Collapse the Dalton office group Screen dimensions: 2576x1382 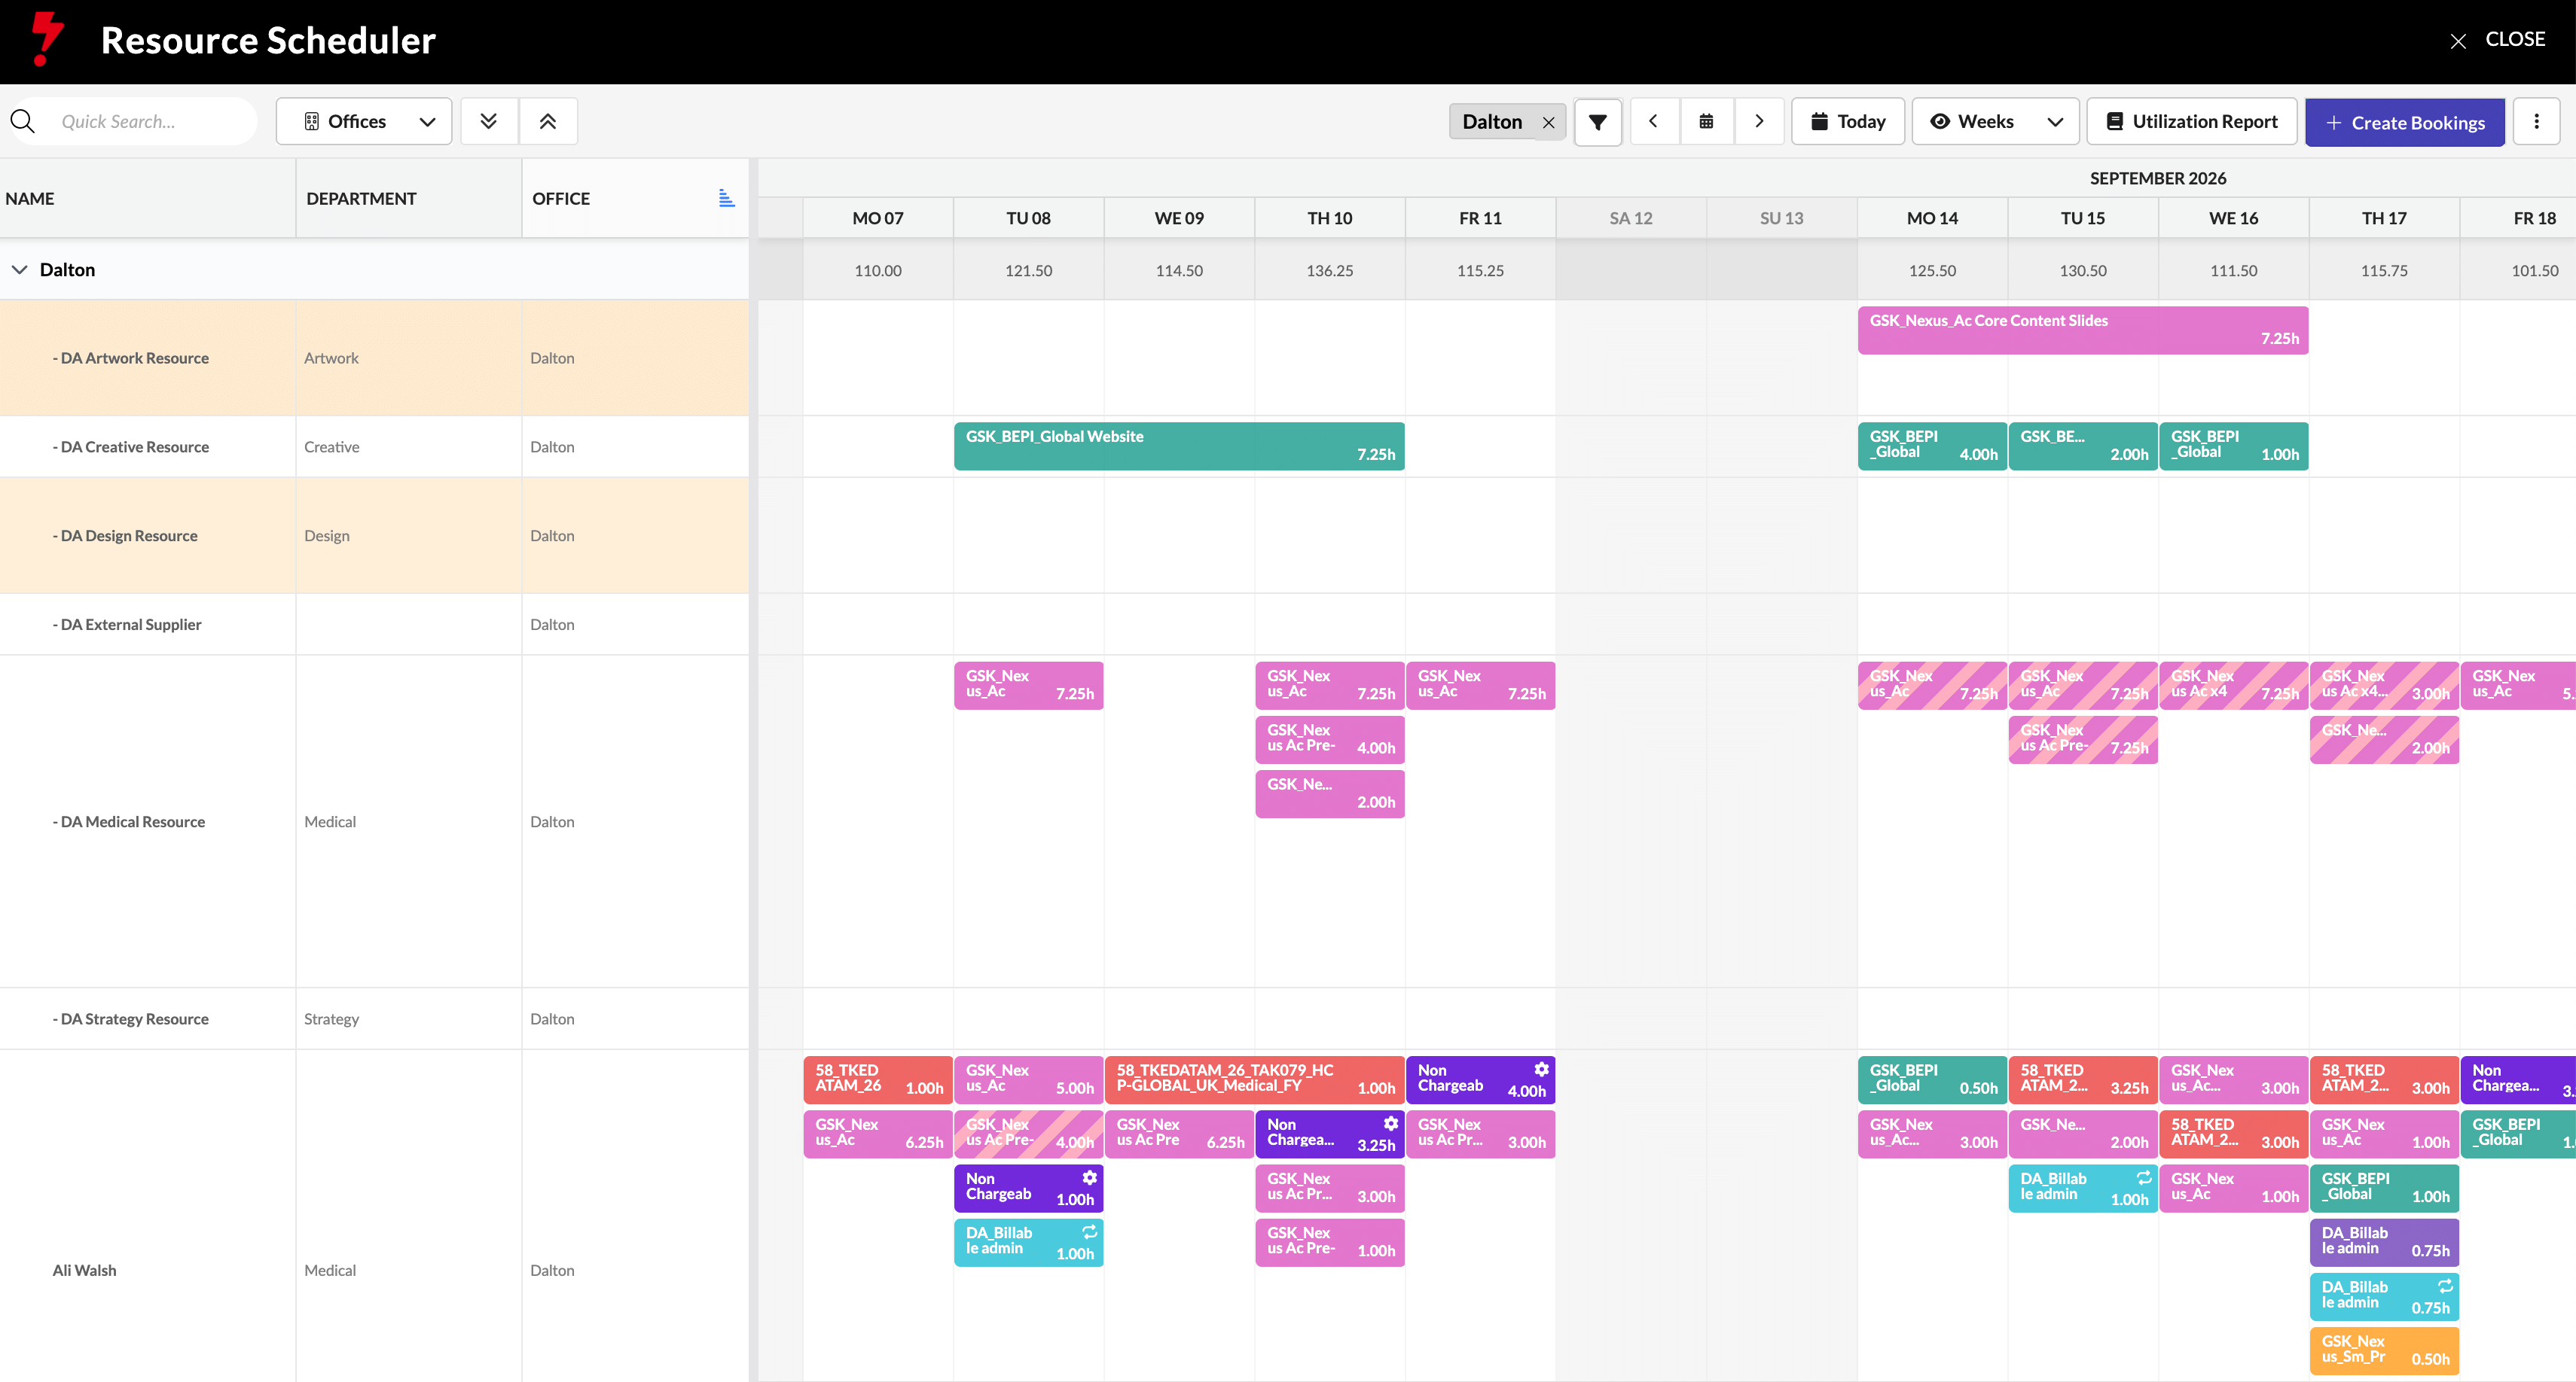pos(19,269)
